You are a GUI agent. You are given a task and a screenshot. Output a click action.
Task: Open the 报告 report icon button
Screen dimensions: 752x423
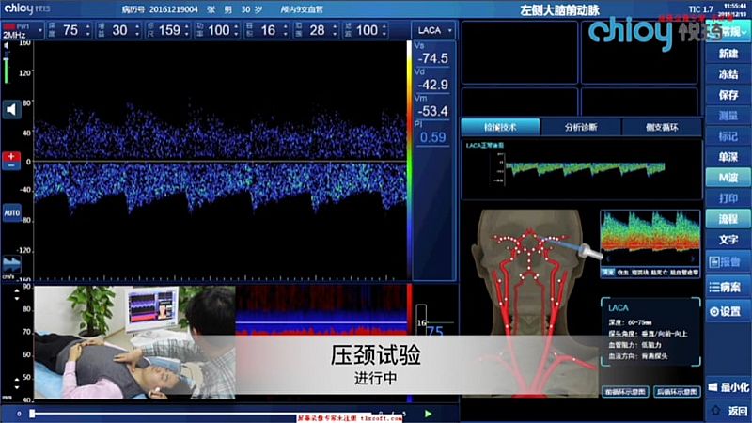pyautogui.click(x=728, y=260)
